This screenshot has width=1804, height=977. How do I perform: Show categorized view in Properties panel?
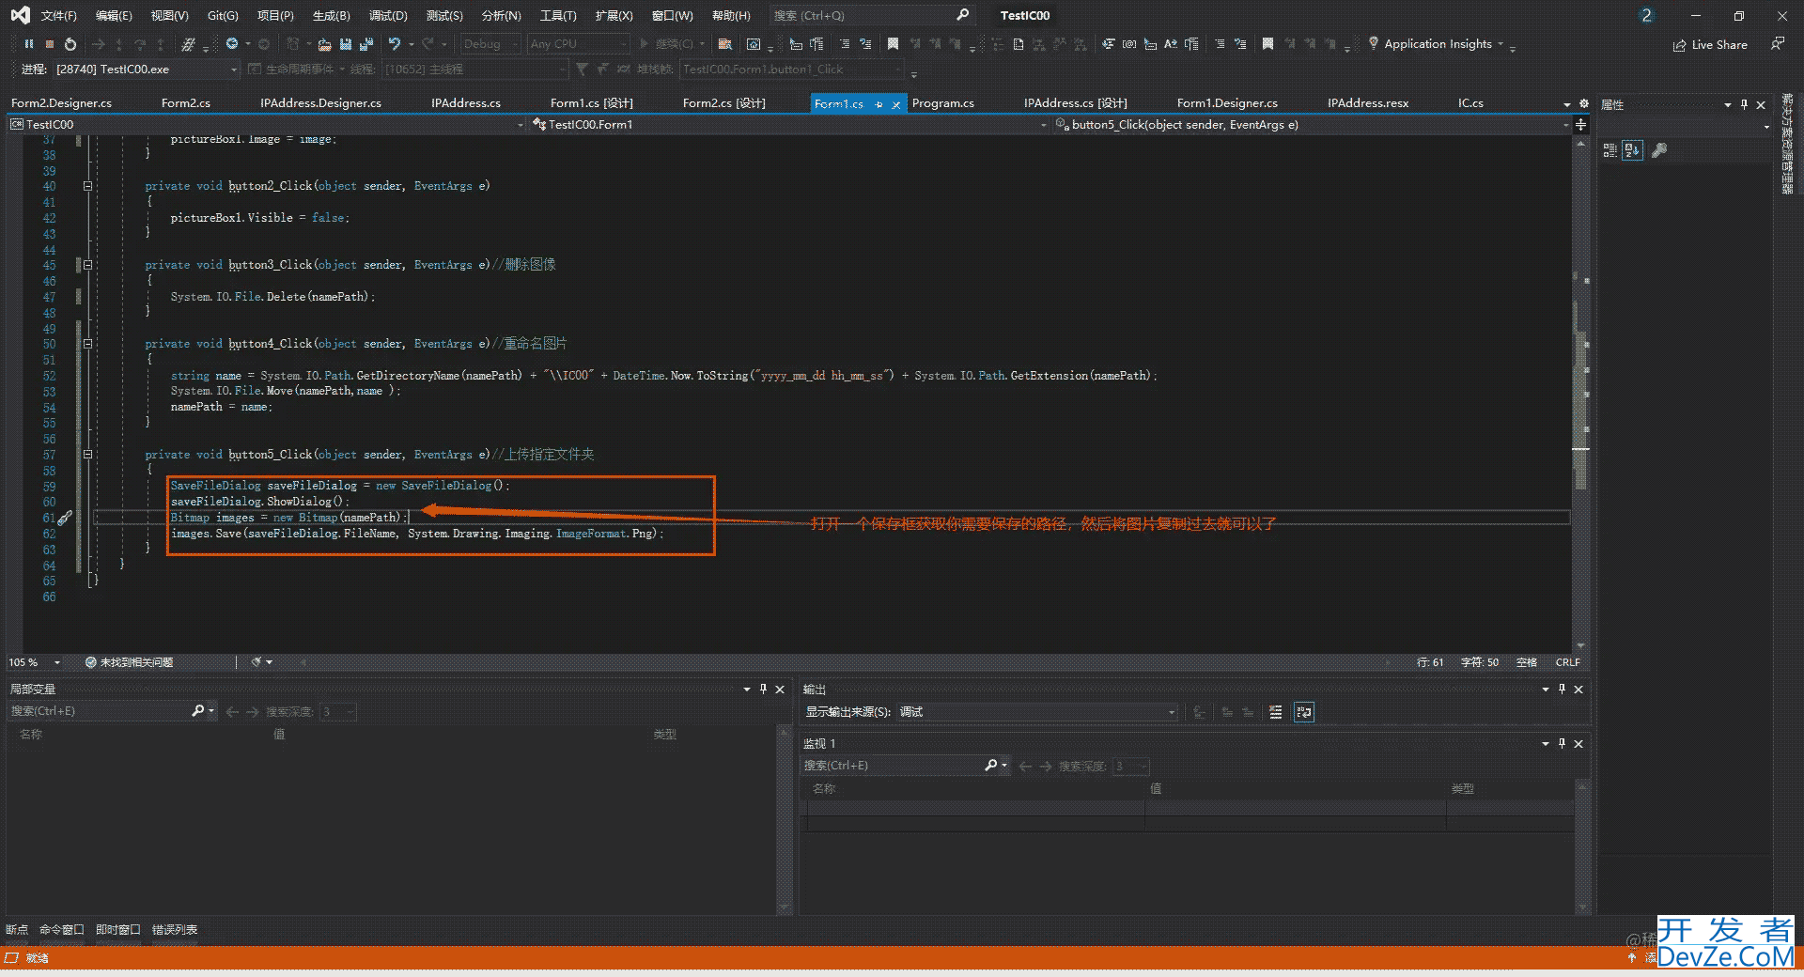point(1610,150)
